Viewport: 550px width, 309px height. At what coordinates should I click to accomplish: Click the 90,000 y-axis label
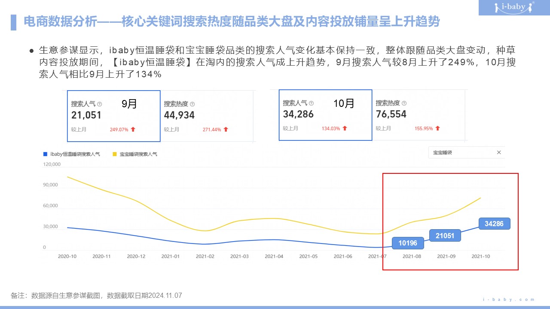pos(51,185)
